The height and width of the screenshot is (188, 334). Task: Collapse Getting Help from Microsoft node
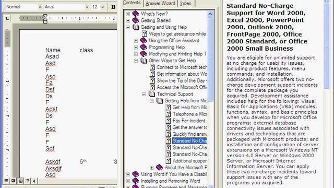pyautogui.click(x=152, y=101)
